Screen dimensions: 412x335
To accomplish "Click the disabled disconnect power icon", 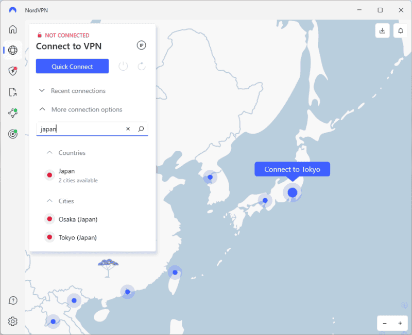I will click(x=123, y=66).
